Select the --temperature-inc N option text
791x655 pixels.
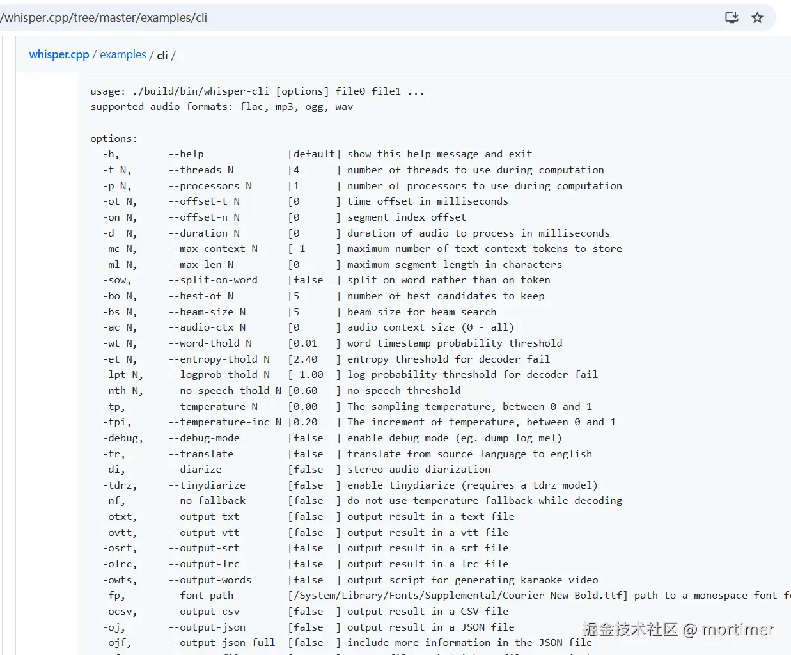[x=225, y=422]
